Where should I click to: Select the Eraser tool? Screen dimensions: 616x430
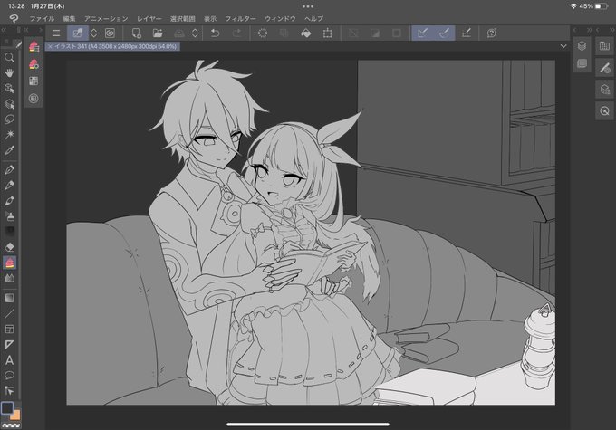[9, 247]
